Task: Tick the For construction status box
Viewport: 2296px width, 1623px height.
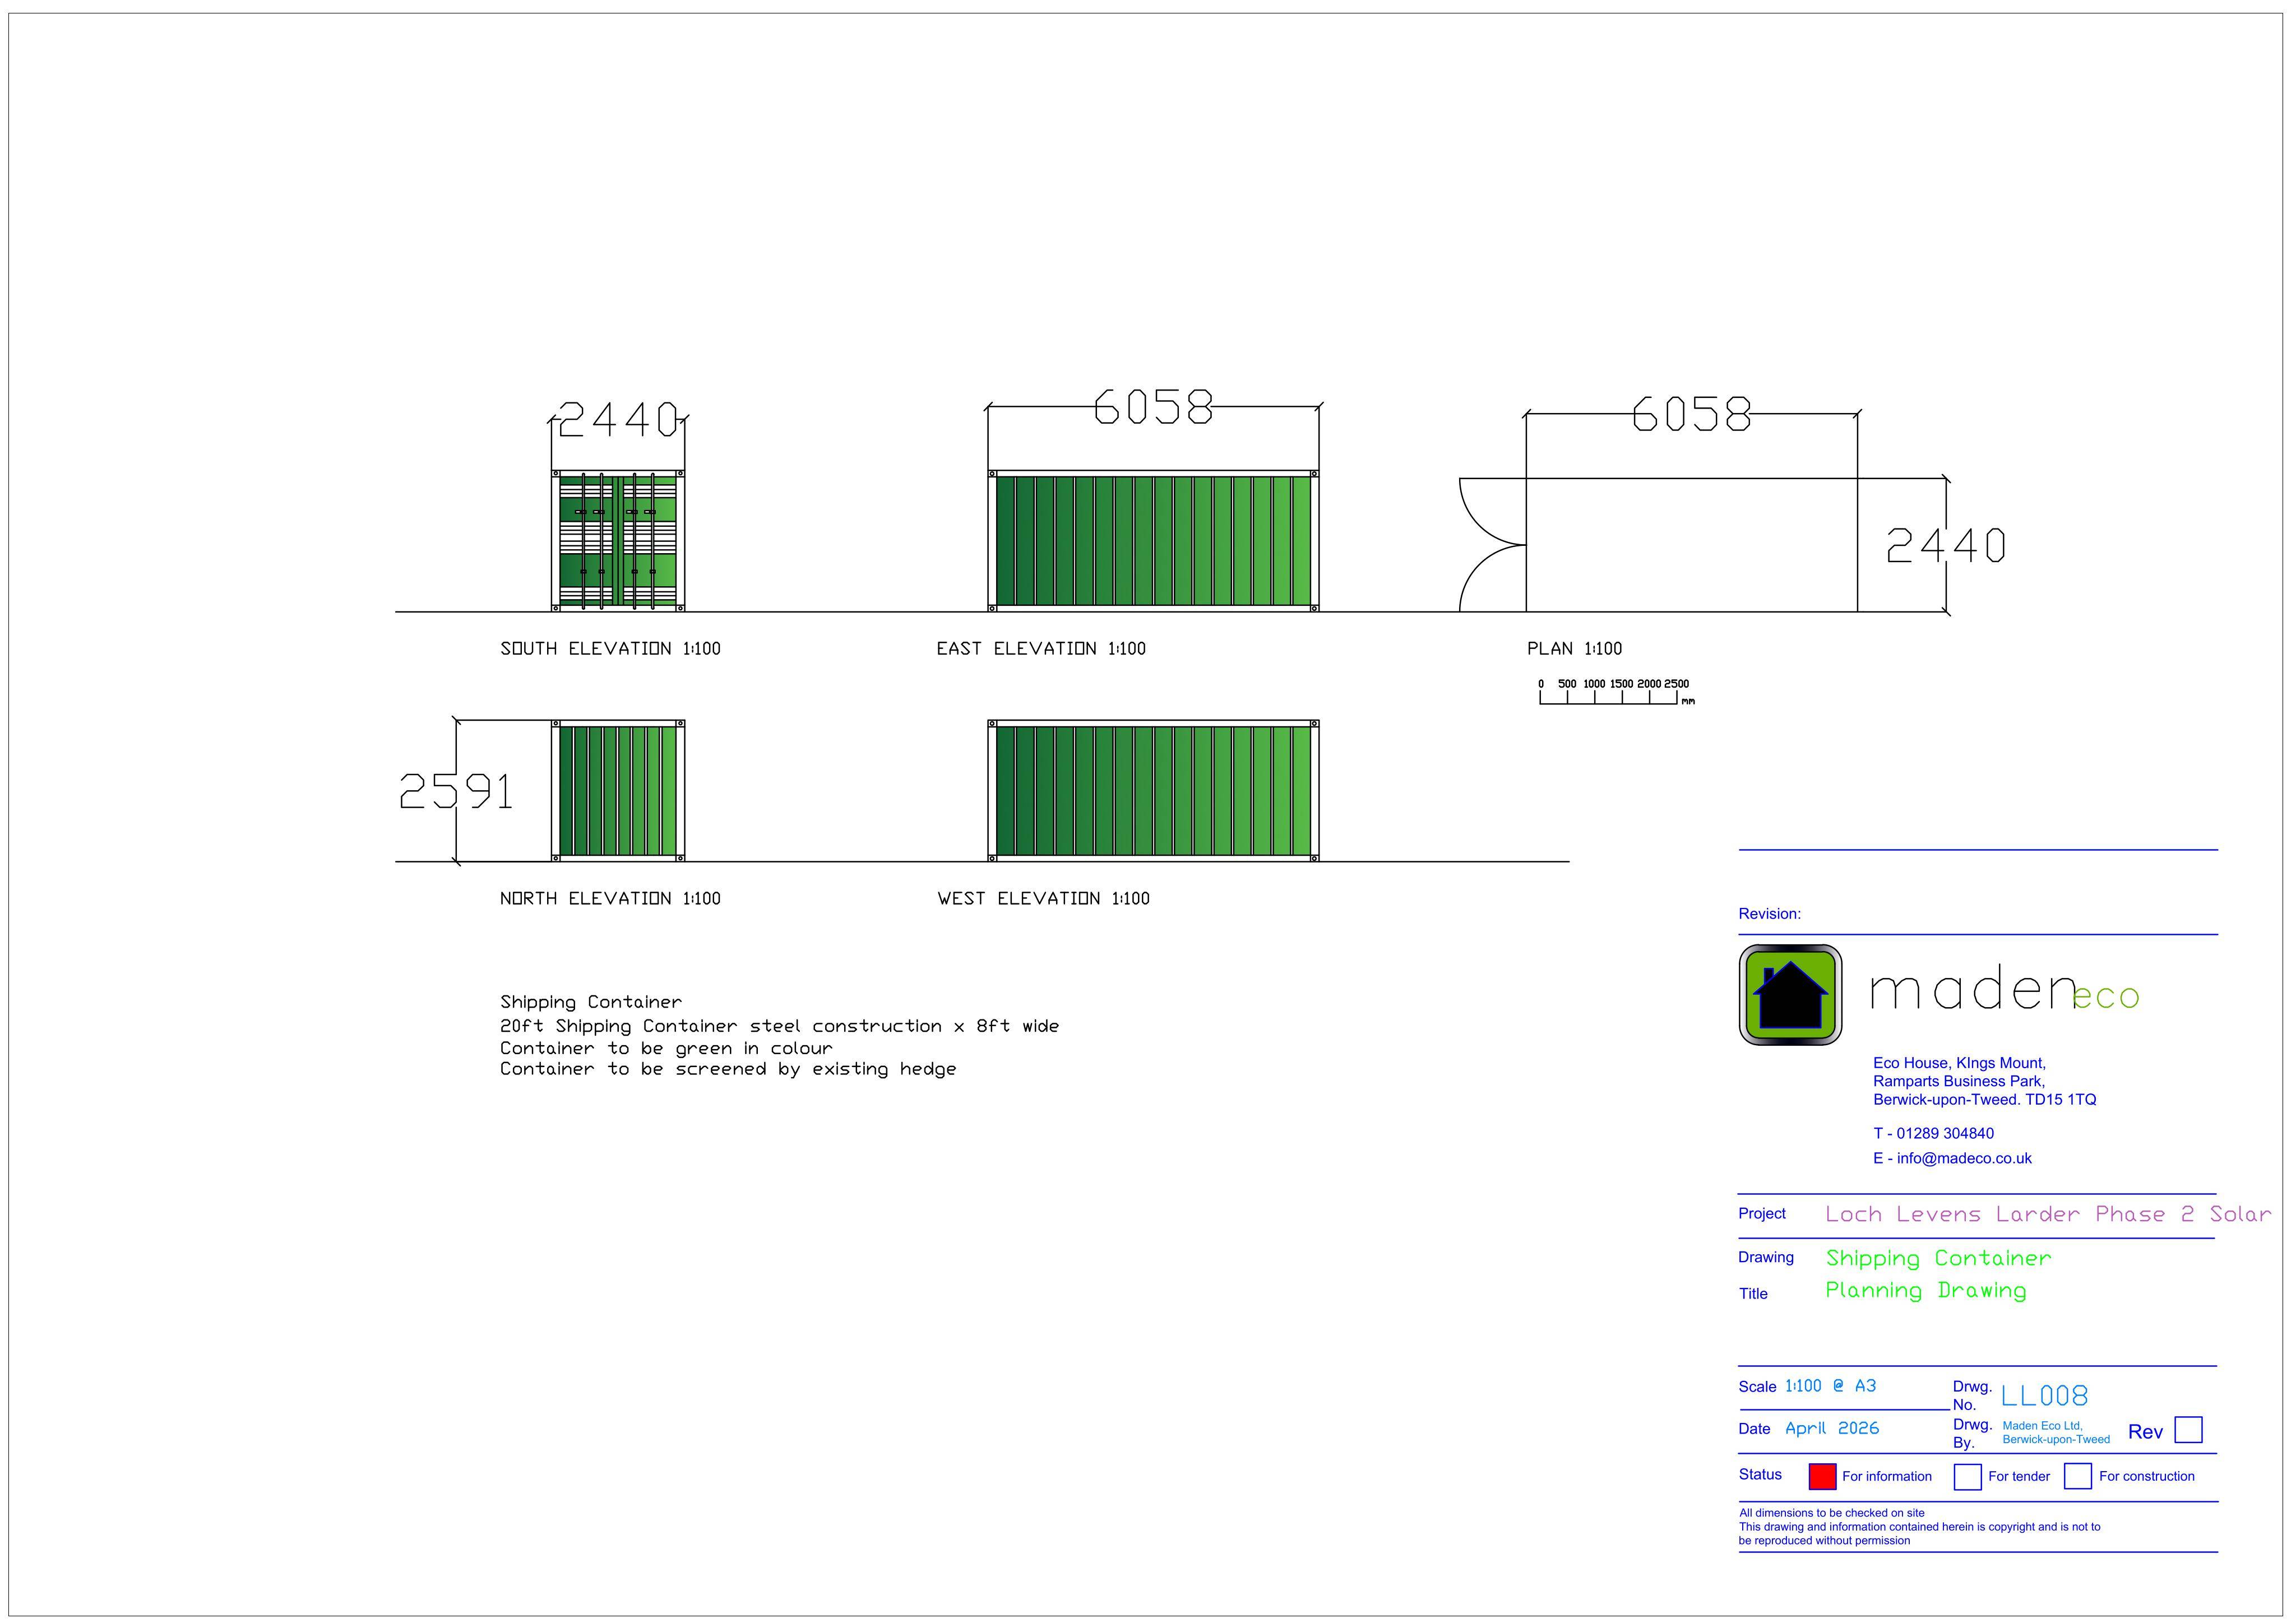Action: pos(2077,1476)
